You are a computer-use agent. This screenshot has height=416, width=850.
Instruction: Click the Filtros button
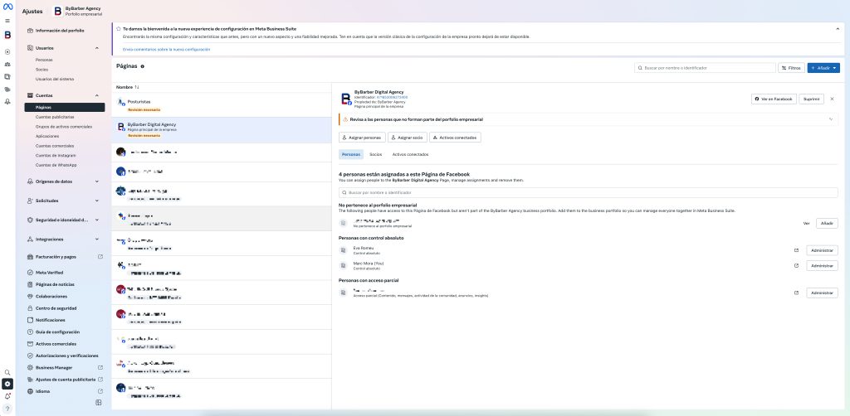pyautogui.click(x=791, y=68)
